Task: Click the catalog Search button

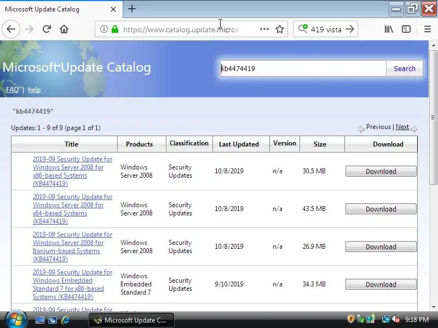Action: pyautogui.click(x=404, y=68)
